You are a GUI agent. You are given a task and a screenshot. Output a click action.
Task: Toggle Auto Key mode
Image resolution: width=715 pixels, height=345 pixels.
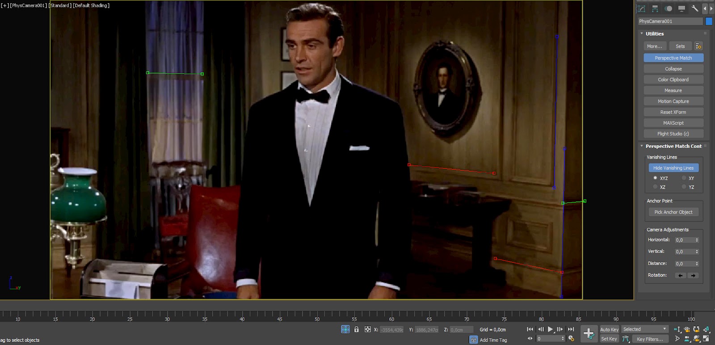pyautogui.click(x=609, y=329)
